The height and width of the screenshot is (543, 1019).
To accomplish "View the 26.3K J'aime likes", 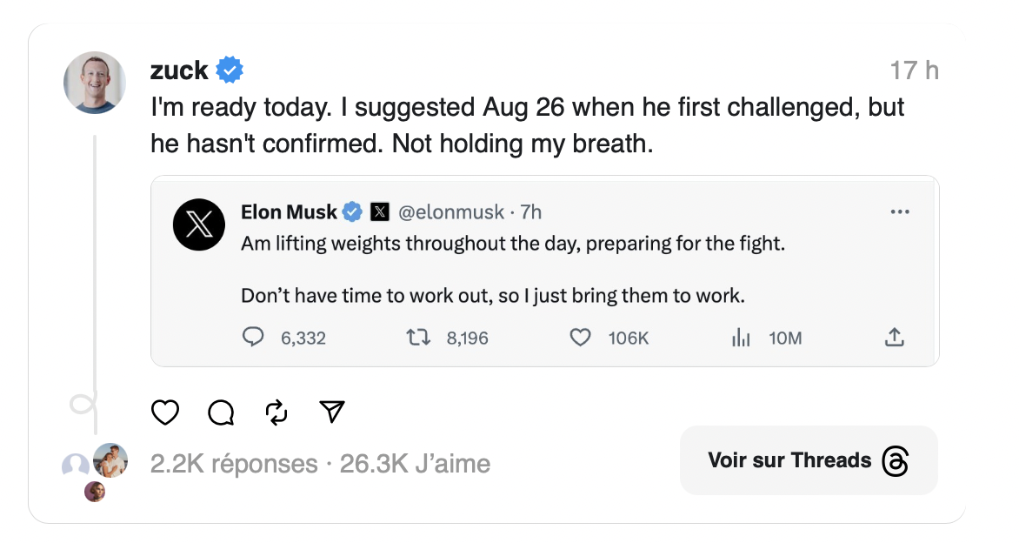I will (x=415, y=464).
